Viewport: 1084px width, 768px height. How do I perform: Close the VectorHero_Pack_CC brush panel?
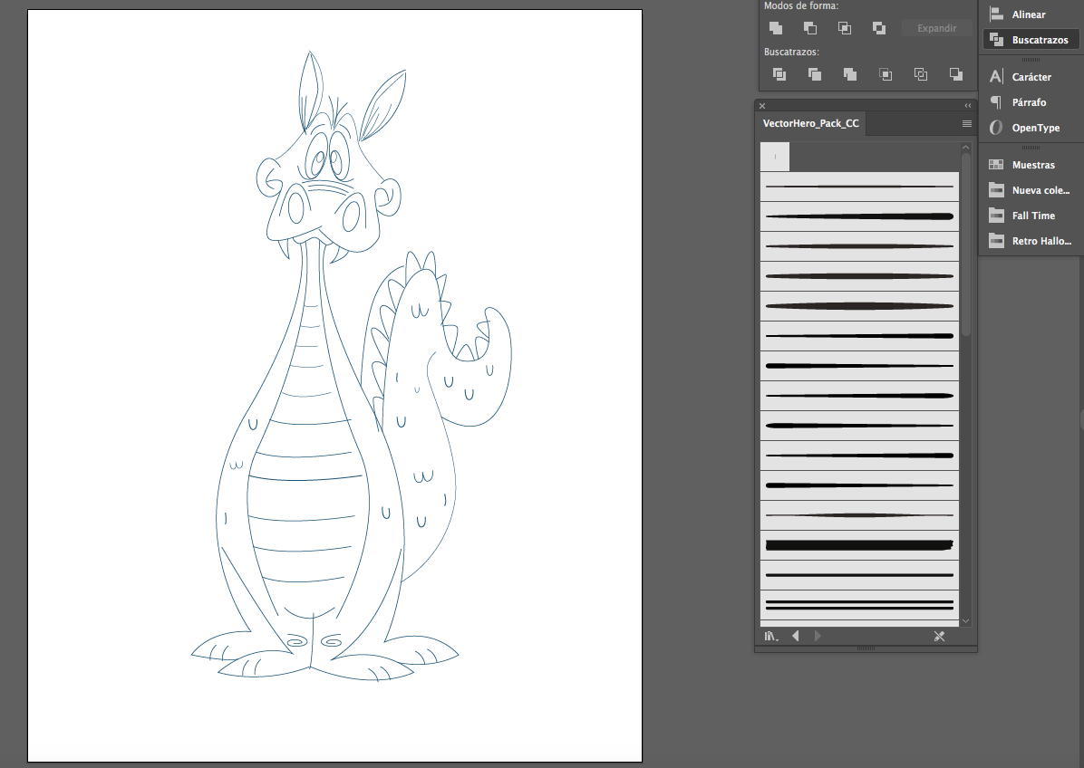(762, 106)
